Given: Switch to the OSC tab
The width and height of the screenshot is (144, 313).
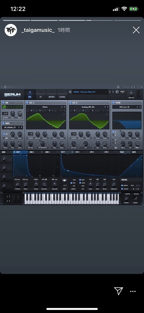Looking at the screenshot, I should (x=30, y=95).
